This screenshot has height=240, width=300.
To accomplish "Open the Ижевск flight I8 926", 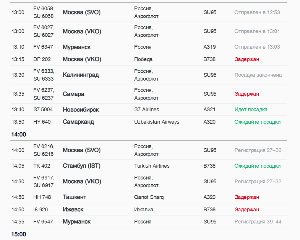I will pos(73,210).
